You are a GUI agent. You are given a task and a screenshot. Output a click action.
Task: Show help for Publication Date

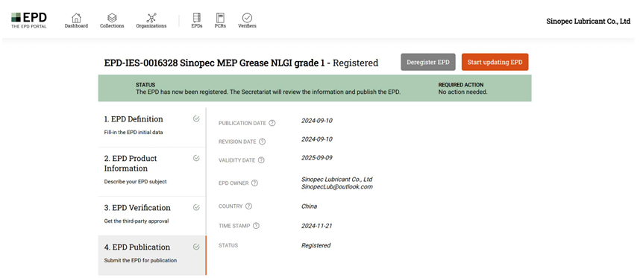pyautogui.click(x=272, y=123)
